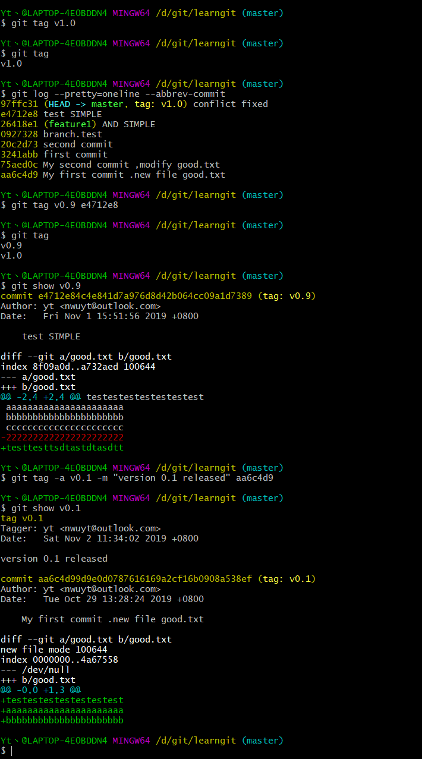Screen dimensions: 422x759
Task: Select the 'git show v0.1' command
Action: (x=46, y=508)
